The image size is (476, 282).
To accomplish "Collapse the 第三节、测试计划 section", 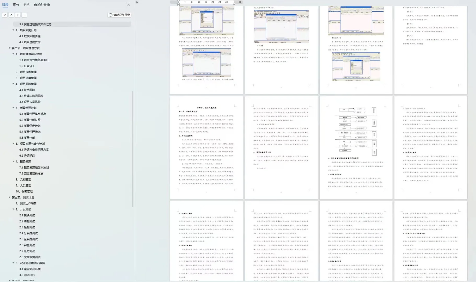I will pos(10,197).
